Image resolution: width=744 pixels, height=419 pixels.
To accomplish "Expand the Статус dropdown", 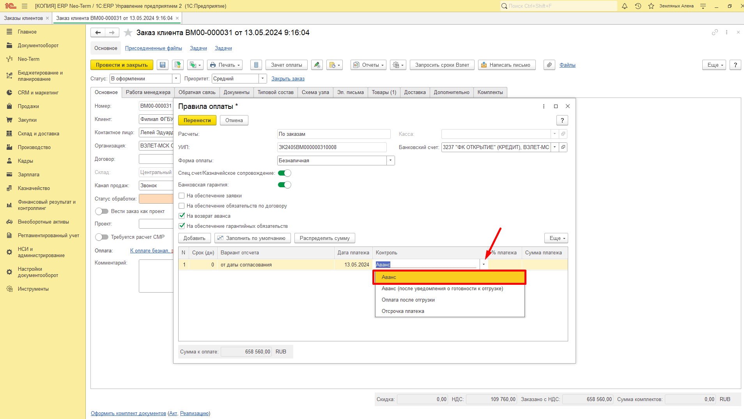I will click(x=176, y=78).
